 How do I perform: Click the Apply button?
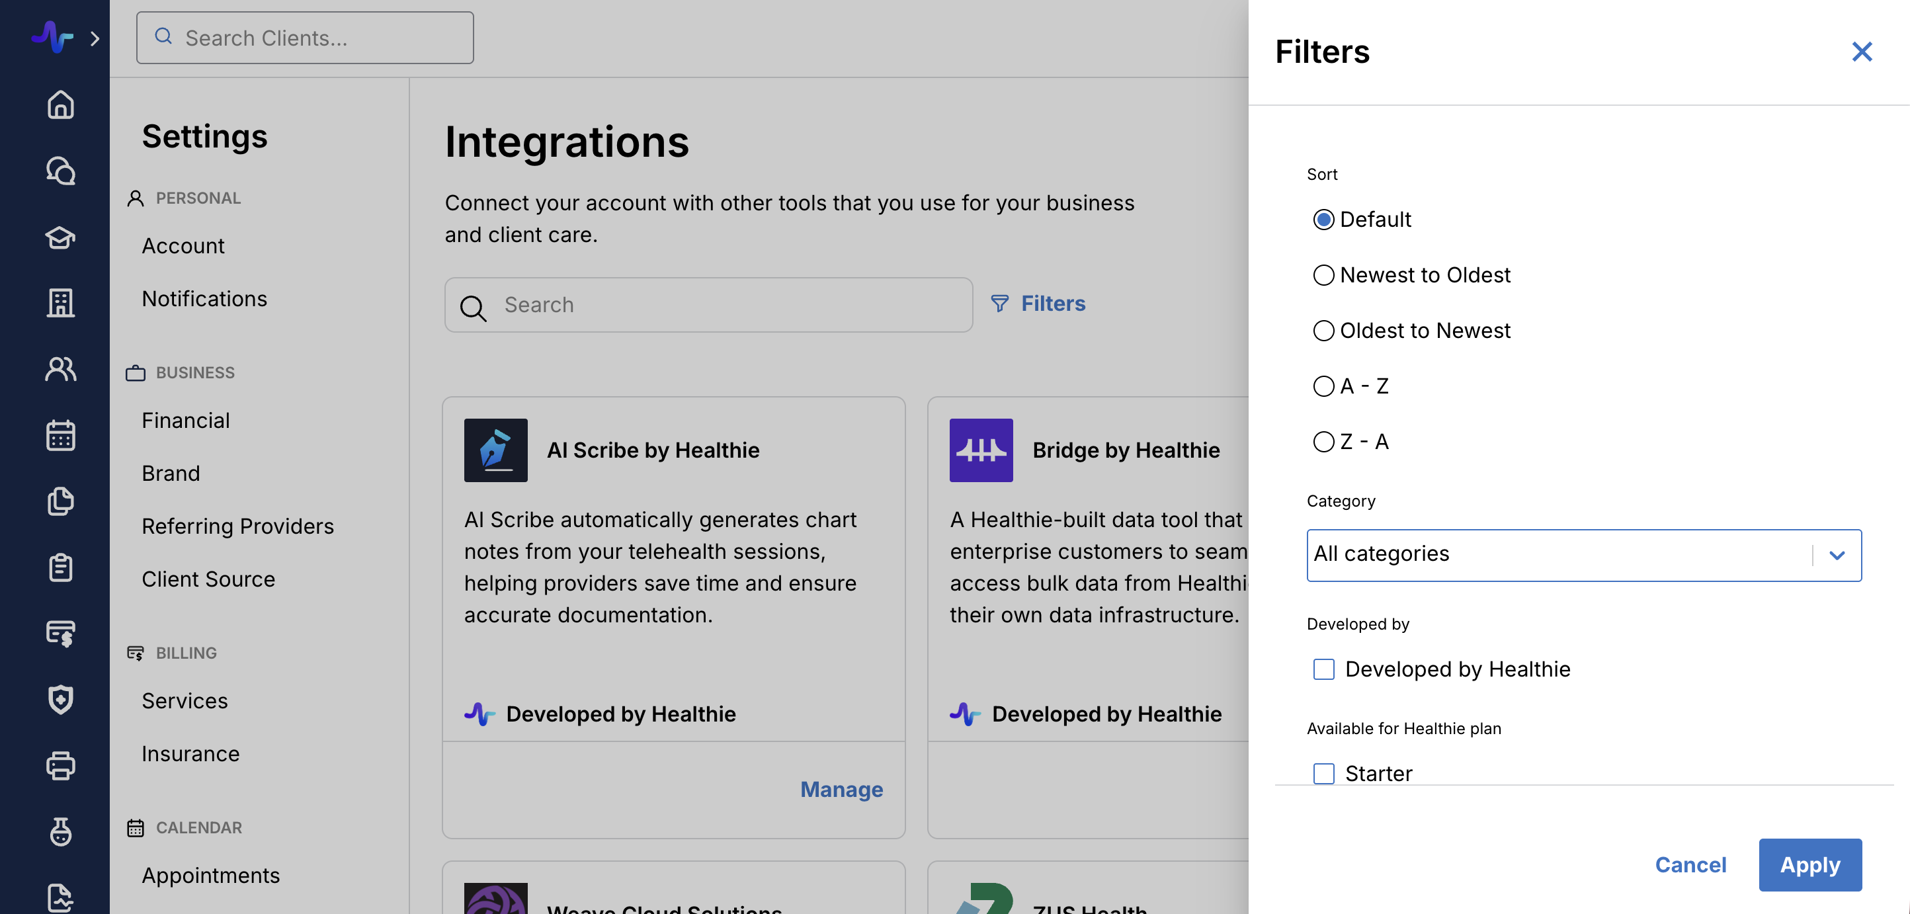(x=1809, y=864)
